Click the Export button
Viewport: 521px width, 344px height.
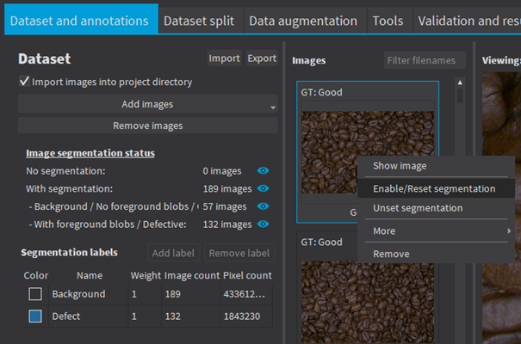pyautogui.click(x=262, y=58)
